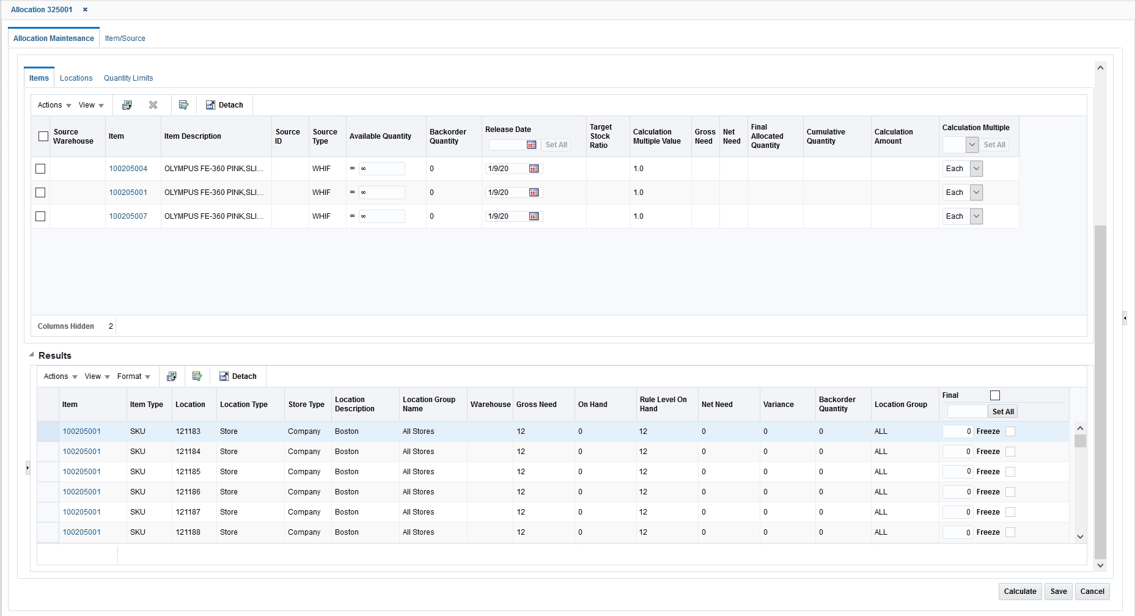Detach the Items table

[x=224, y=105]
